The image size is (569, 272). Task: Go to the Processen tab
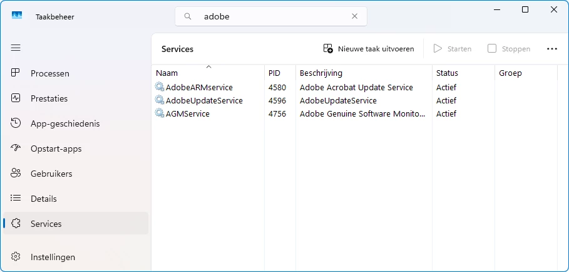coord(76,73)
